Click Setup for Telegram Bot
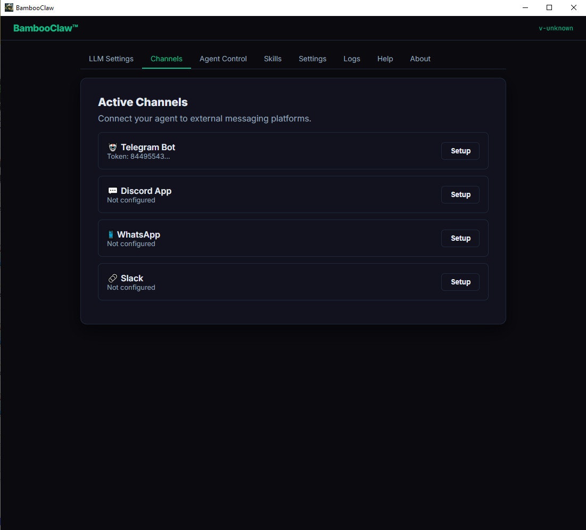 [460, 151]
